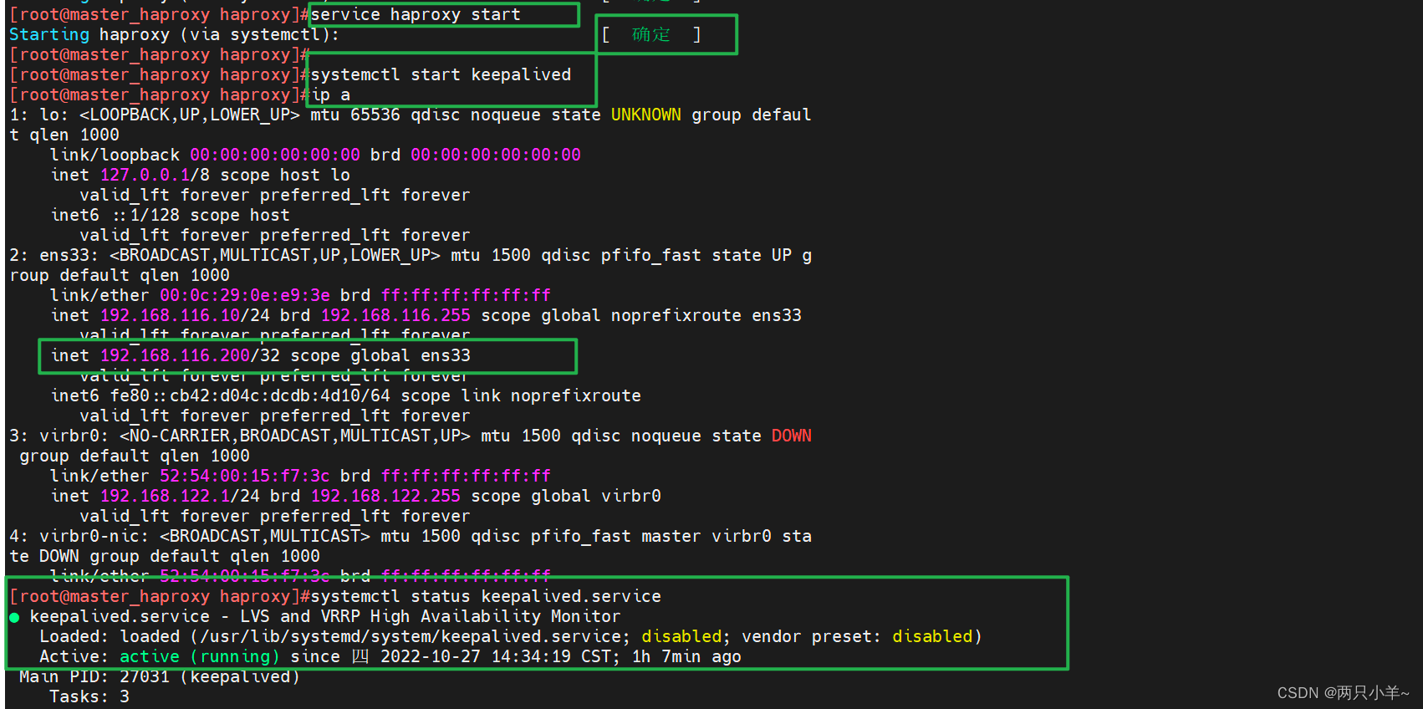Click the inet6 address 'fe80::cb42:d04c:dcdb:4d10'
This screenshot has height=709, width=1423.
coord(240,395)
